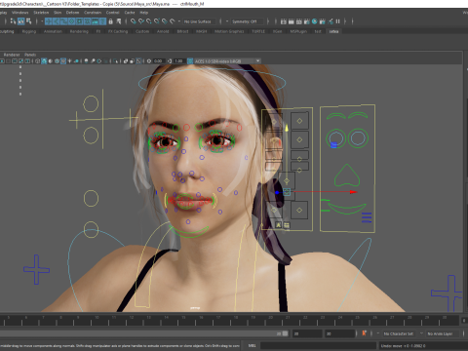Toggle the snap to projected center icon

pos(157,21)
